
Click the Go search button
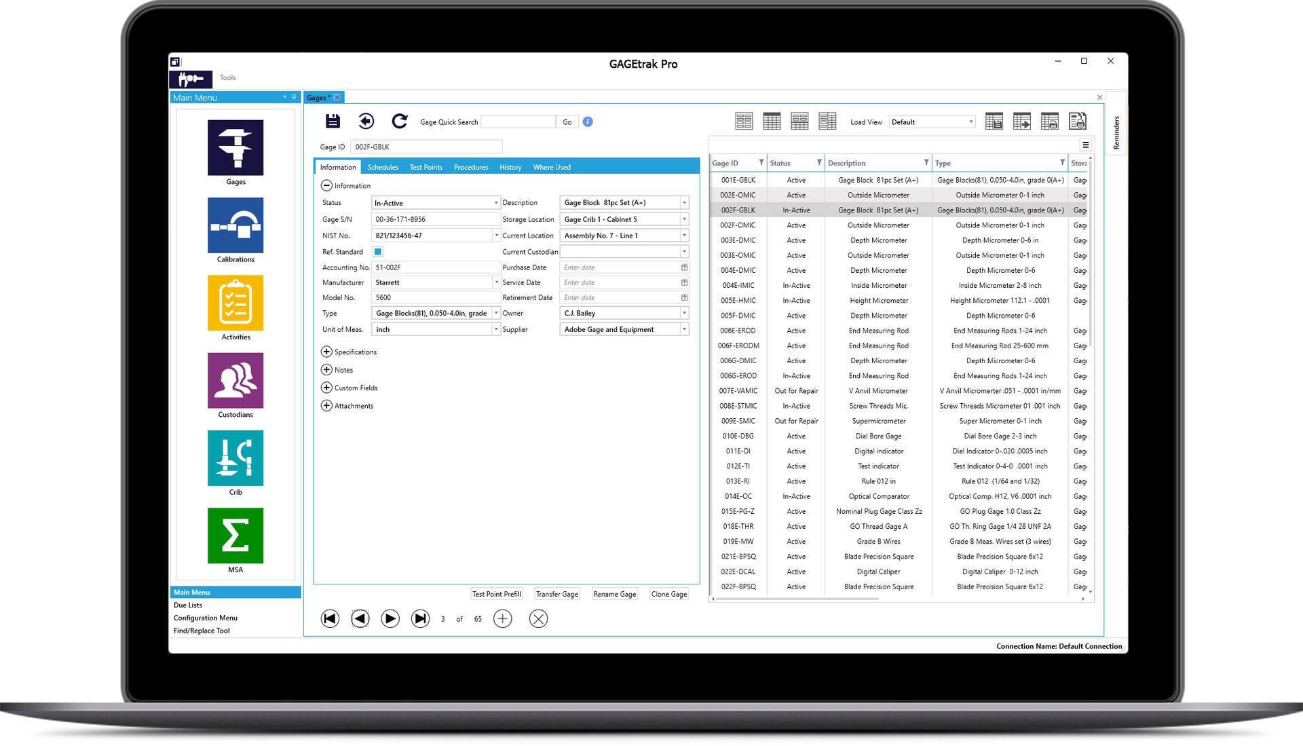[567, 122]
